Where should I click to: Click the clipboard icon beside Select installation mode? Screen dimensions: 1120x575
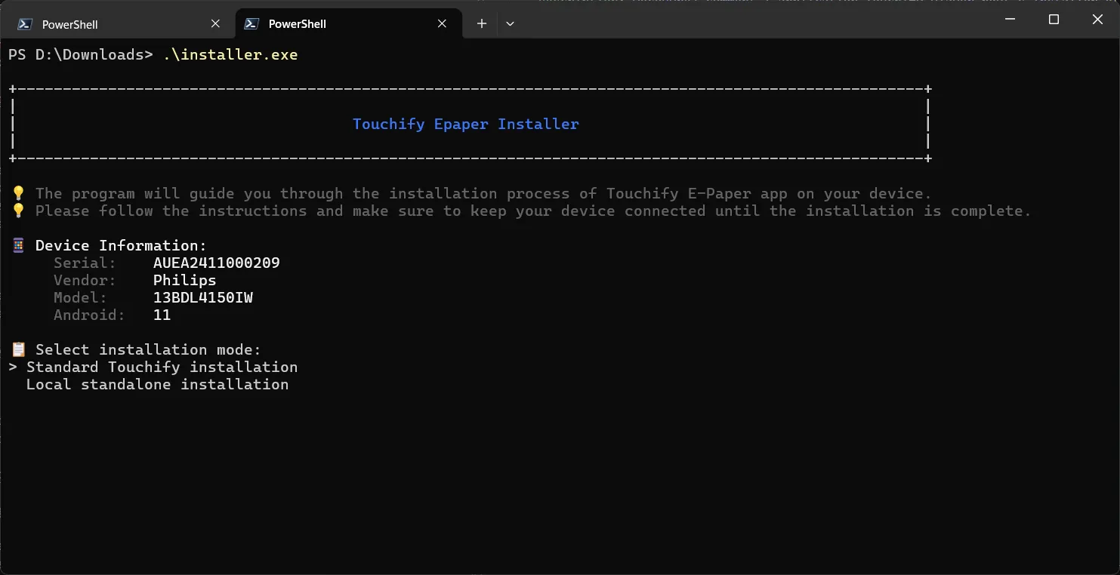(19, 350)
